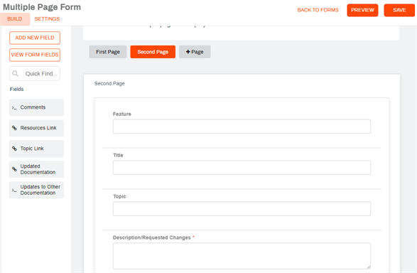Click the Updates to Other Documentation icon
The width and height of the screenshot is (417, 273).
(14, 191)
